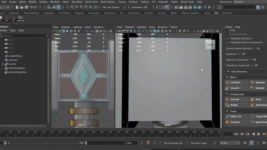Image resolution: width=267 pixels, height=150 pixels.
Task: Click the Separate mesh icon
Action: (252, 82)
